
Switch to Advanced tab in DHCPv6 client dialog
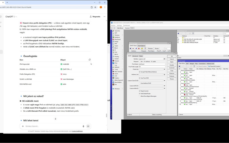pyautogui.click(x=135, y=56)
